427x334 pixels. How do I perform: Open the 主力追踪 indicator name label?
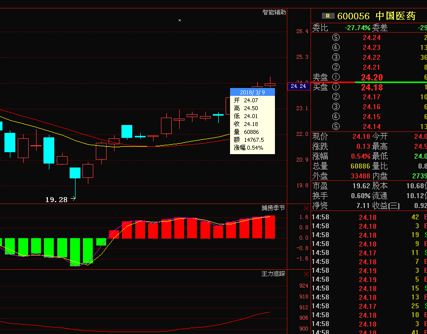tap(273, 273)
